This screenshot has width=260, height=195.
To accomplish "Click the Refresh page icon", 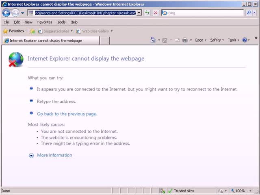I will click(x=147, y=13).
